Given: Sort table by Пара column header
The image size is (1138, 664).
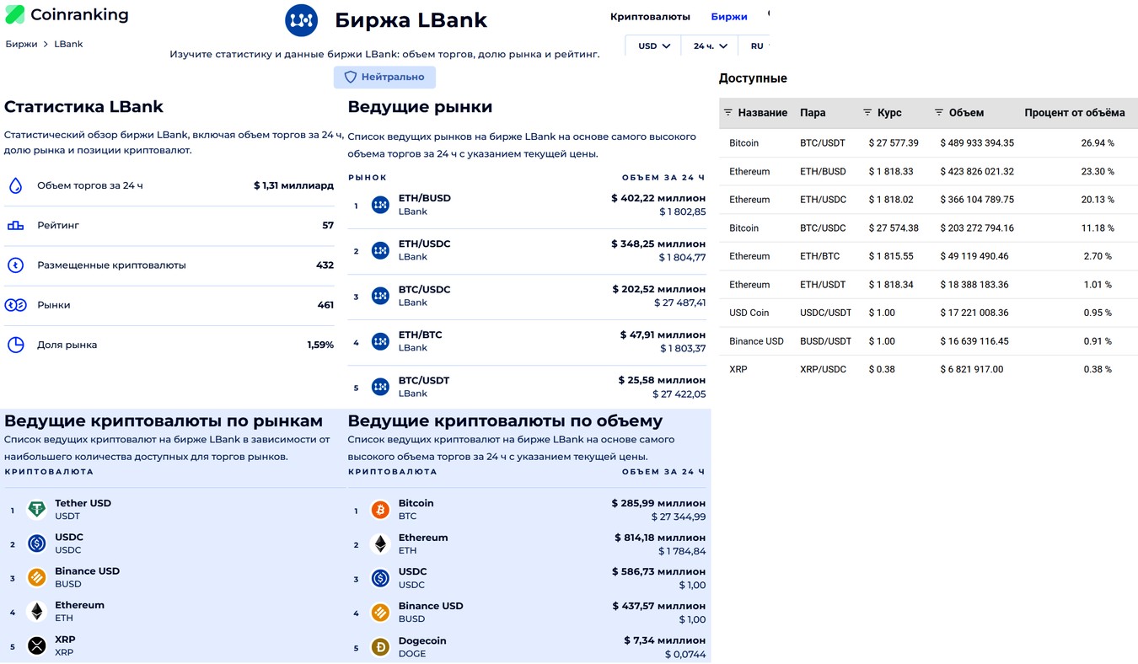Looking at the screenshot, I should click(813, 112).
